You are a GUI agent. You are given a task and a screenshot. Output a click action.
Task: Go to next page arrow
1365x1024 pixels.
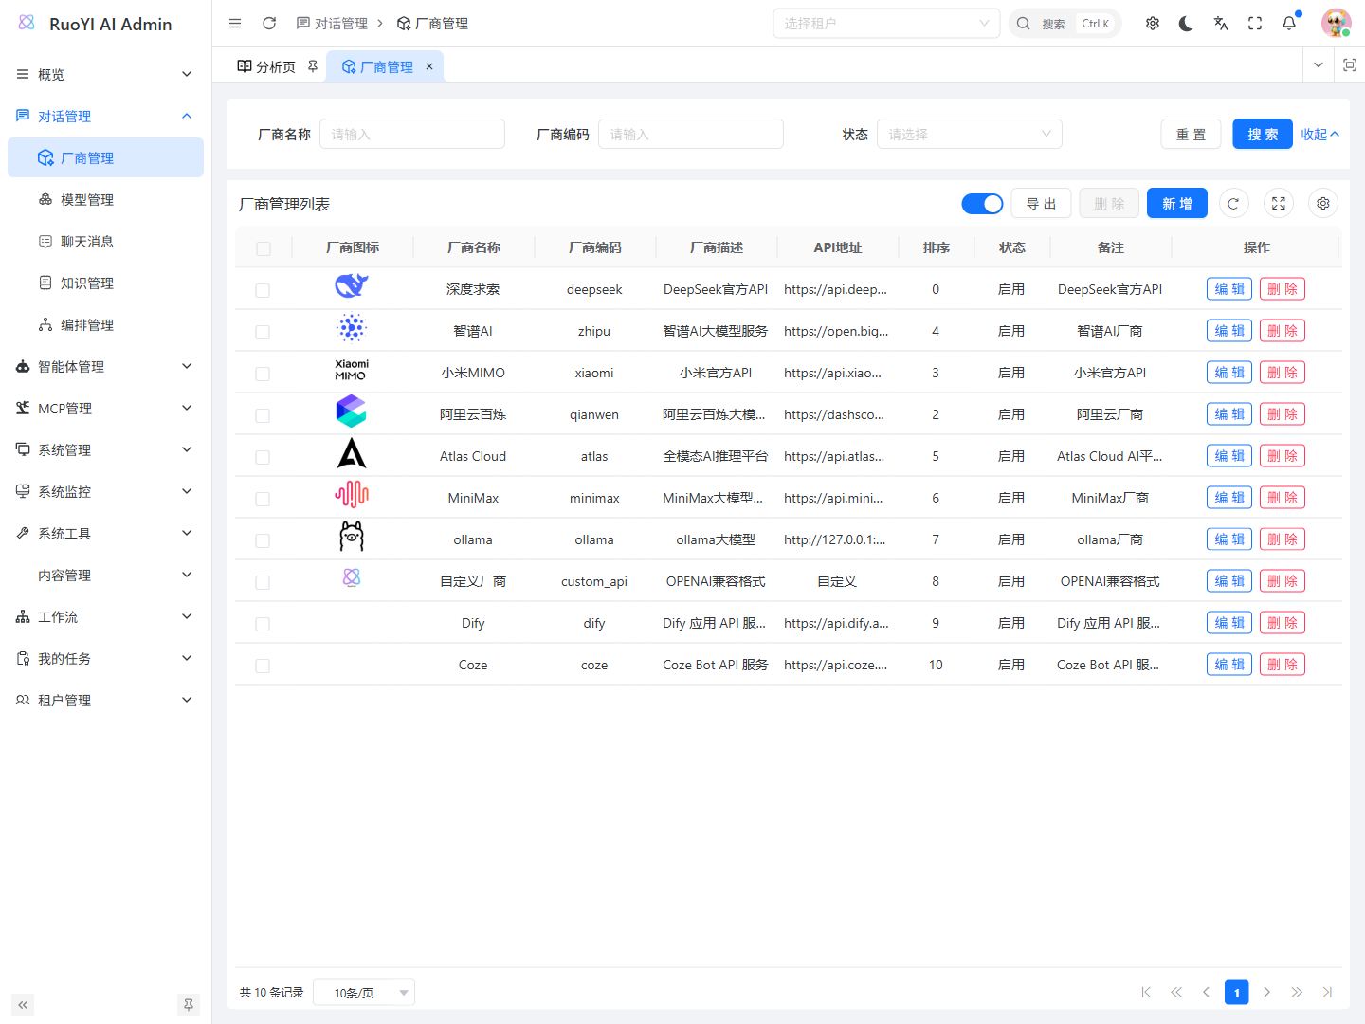click(1266, 992)
